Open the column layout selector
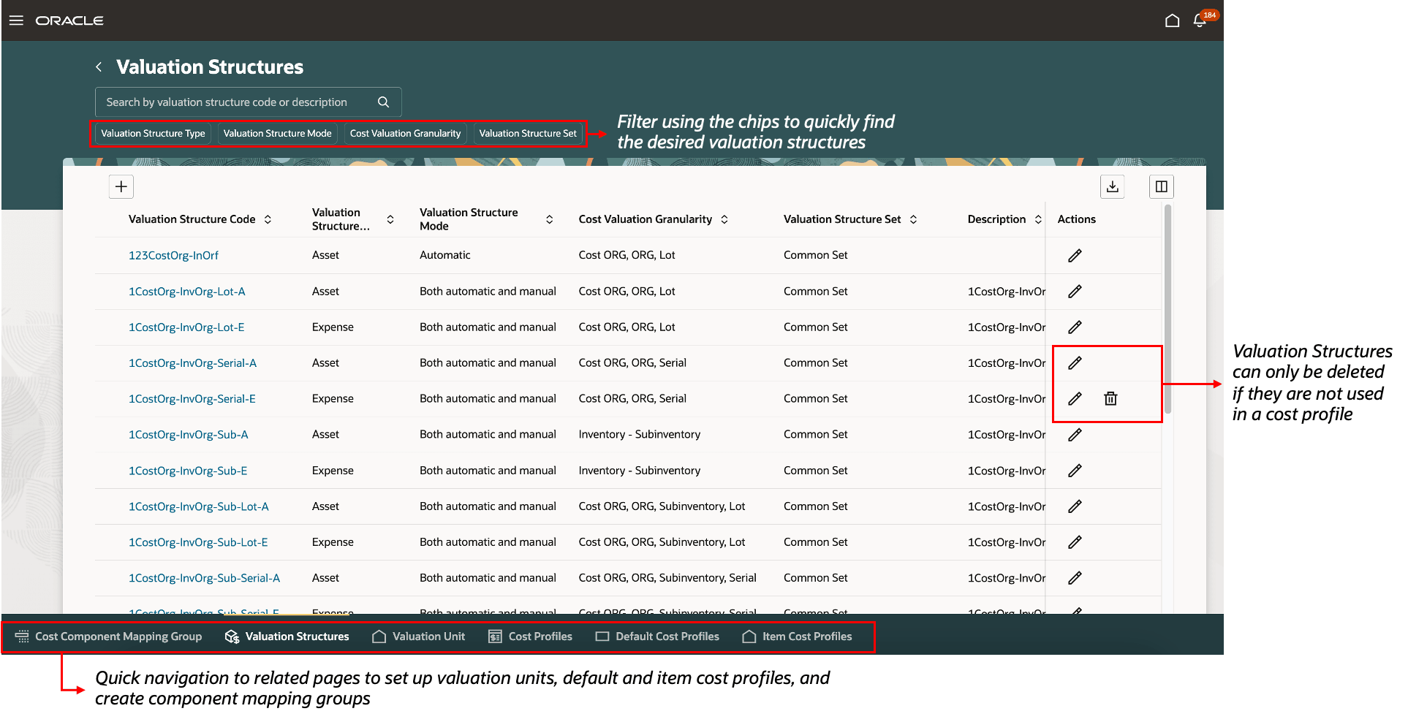The height and width of the screenshot is (722, 1408). coord(1161,186)
